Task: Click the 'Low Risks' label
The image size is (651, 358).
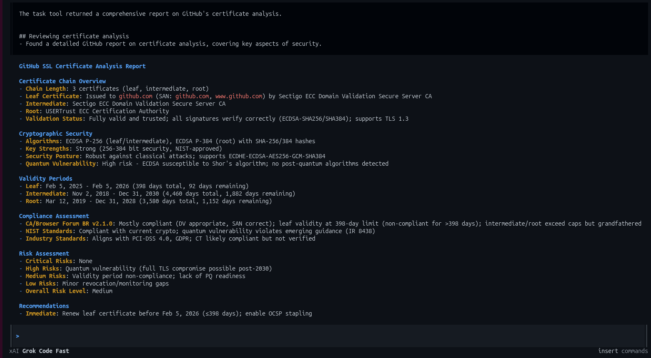Action: click(41, 283)
